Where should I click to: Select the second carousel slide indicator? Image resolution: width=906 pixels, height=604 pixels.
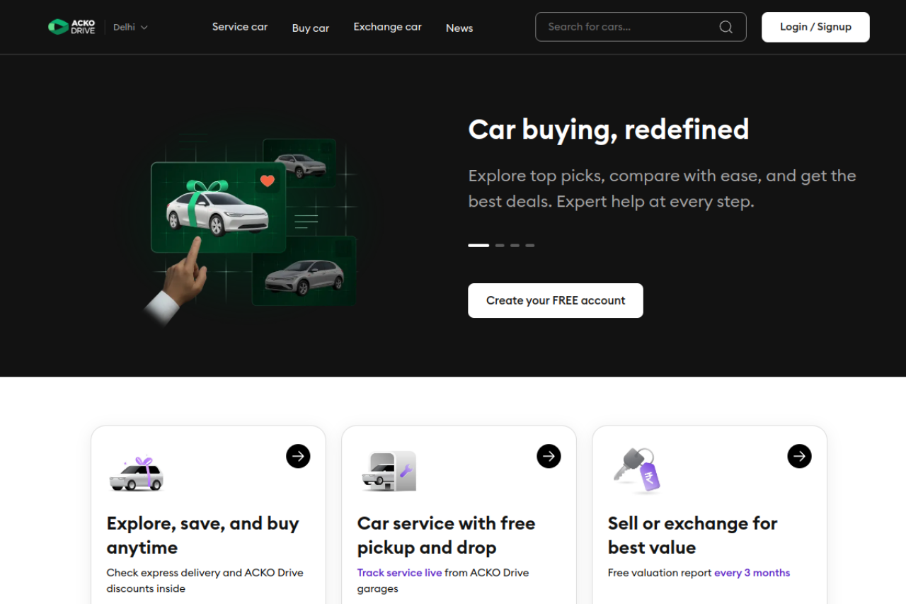[500, 245]
